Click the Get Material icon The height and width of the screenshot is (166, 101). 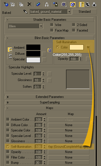(6, 4)
